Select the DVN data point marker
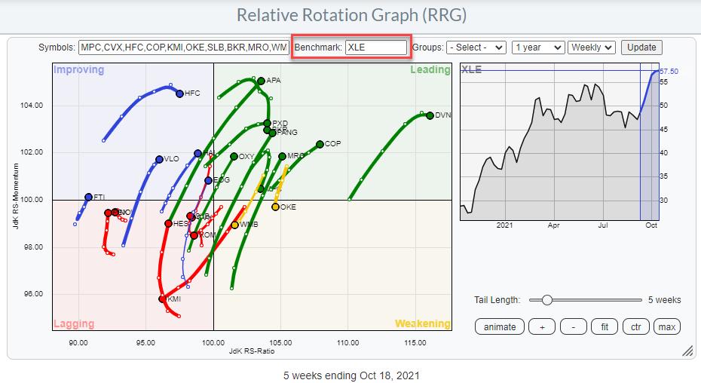This screenshot has height=383, width=701. (430, 115)
